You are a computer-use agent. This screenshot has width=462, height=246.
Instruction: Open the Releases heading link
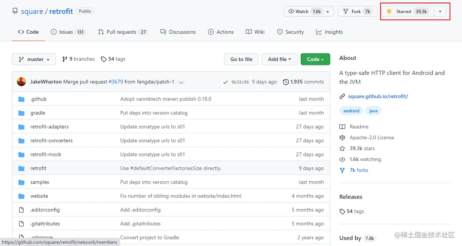(x=351, y=197)
